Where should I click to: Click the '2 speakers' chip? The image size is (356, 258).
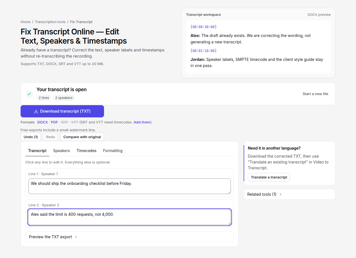pos(64,98)
